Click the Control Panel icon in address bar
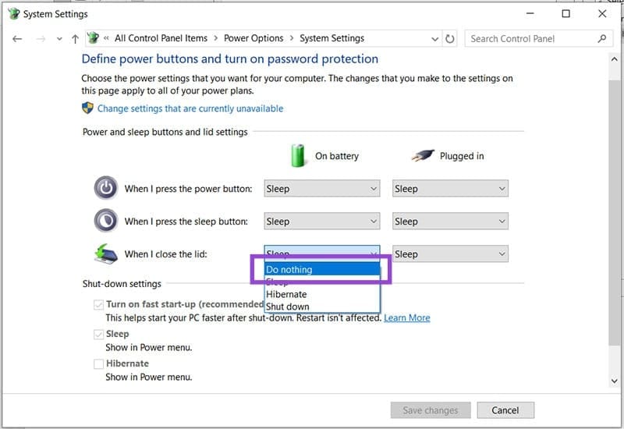 coord(93,38)
